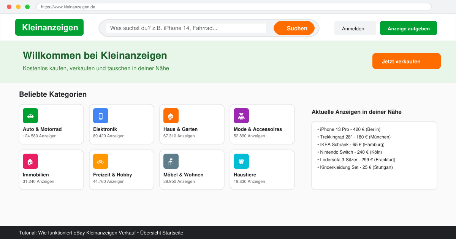Click the '31.240 Anzeigen' count text
This screenshot has height=239, width=456.
pos(38,181)
